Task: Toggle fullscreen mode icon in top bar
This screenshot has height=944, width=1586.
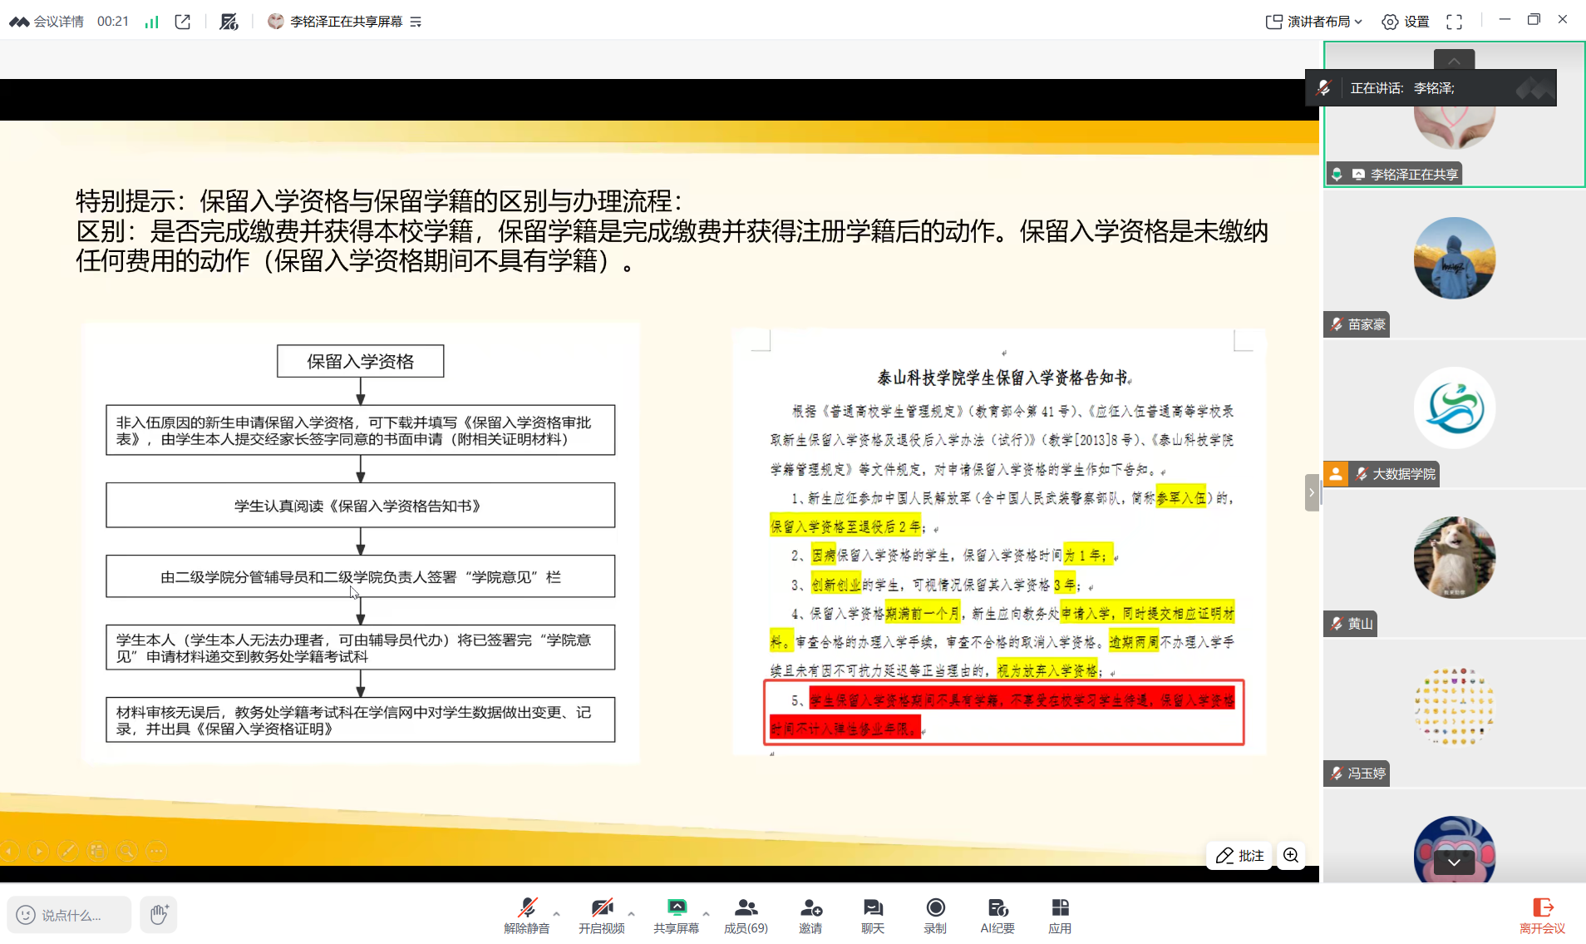Action: tap(1454, 22)
